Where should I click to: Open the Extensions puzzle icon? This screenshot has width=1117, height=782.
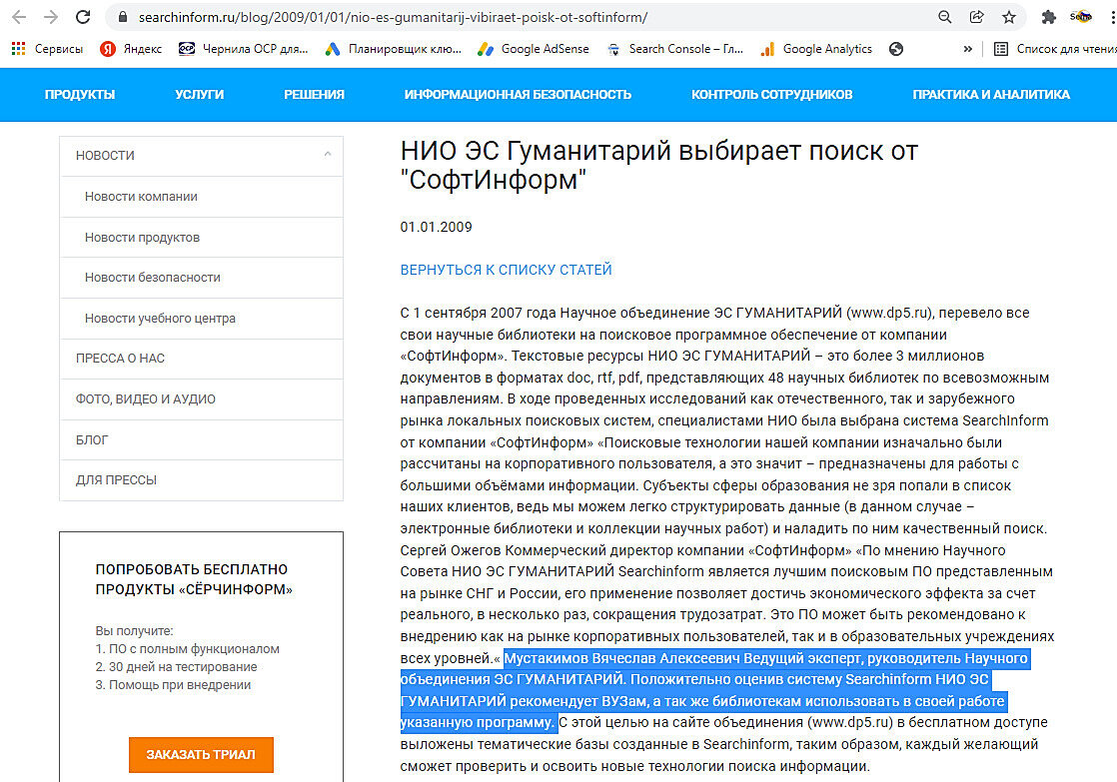click(1049, 17)
